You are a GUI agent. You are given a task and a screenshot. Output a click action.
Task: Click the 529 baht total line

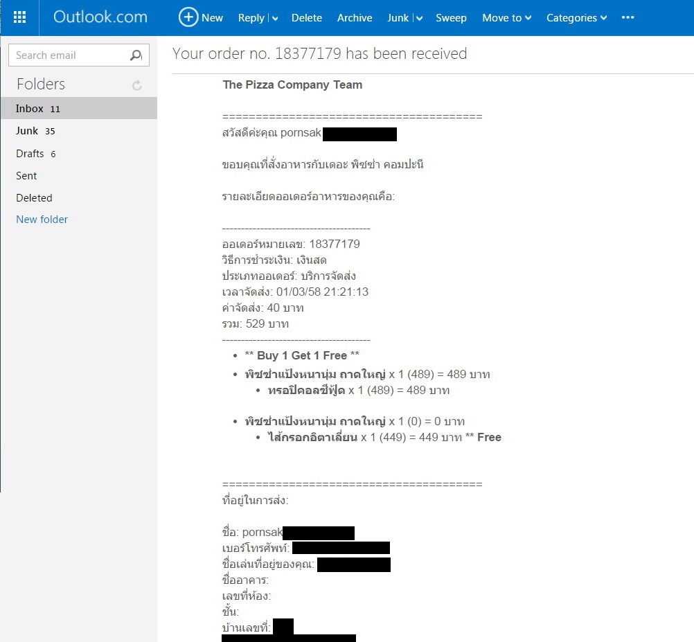pyautogui.click(x=256, y=324)
